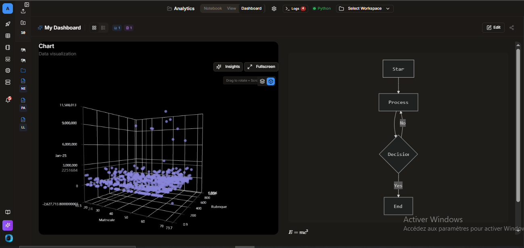This screenshot has width=524, height=248.
Task: Switch to the View tab
Action: (232, 8)
